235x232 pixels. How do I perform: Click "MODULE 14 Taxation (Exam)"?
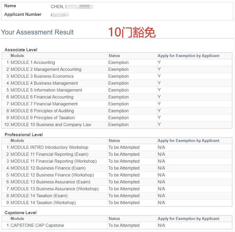point(39,196)
